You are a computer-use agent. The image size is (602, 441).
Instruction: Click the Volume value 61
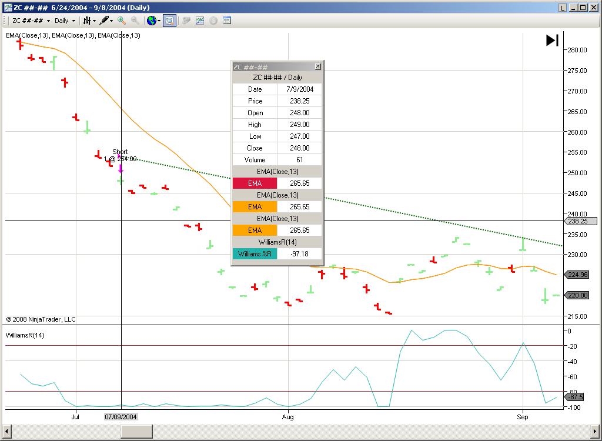coord(299,160)
